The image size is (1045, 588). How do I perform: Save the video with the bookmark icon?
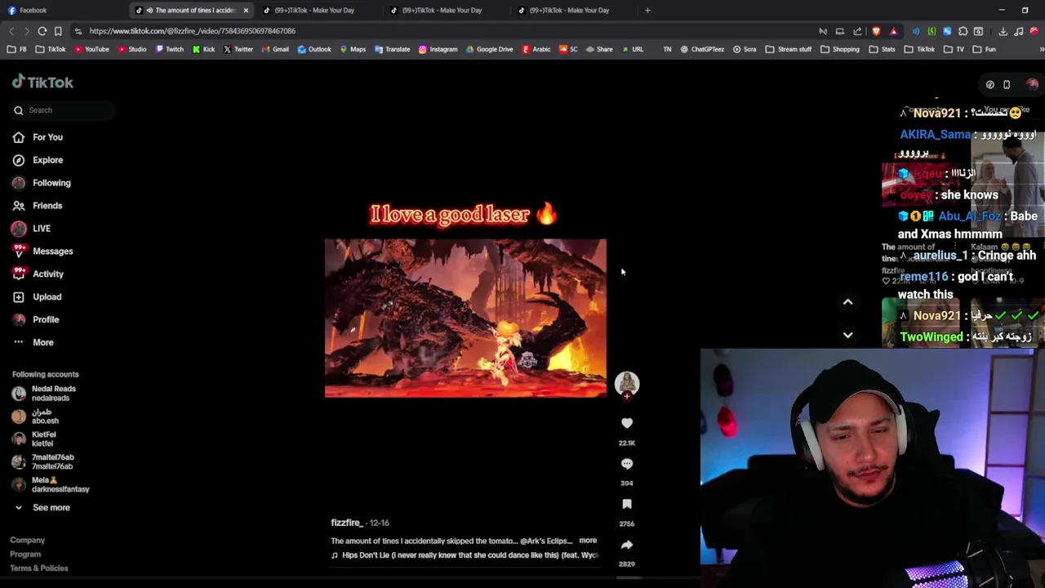627,504
